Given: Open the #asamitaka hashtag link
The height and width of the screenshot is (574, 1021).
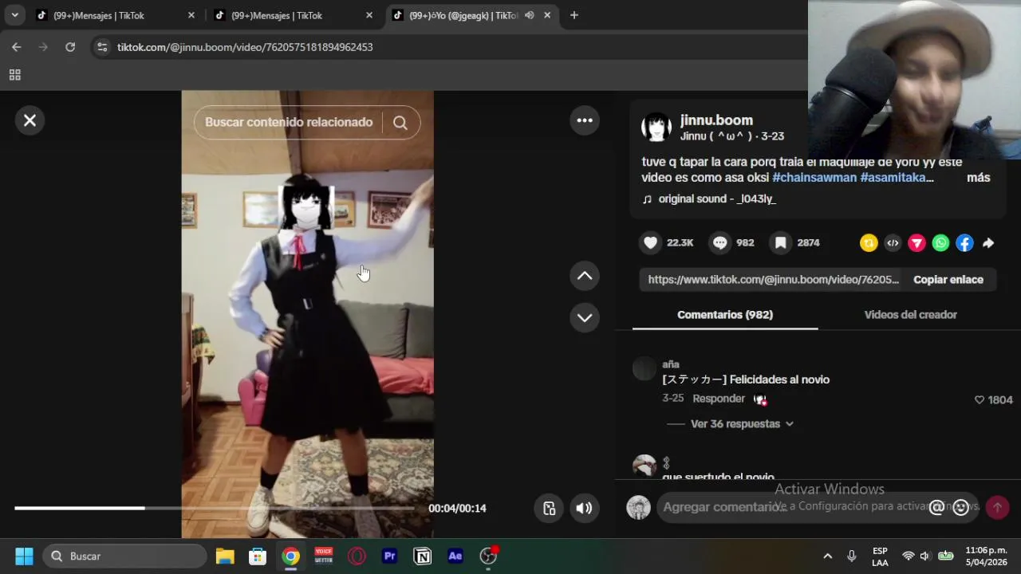Looking at the screenshot, I should click(896, 178).
